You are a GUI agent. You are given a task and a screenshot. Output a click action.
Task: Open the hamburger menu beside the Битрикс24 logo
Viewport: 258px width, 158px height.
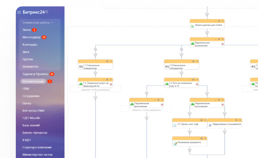point(19,12)
